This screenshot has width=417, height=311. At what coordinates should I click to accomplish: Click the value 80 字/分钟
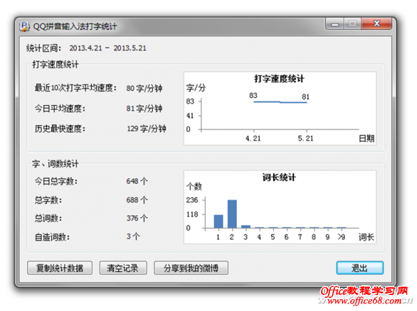(144, 88)
